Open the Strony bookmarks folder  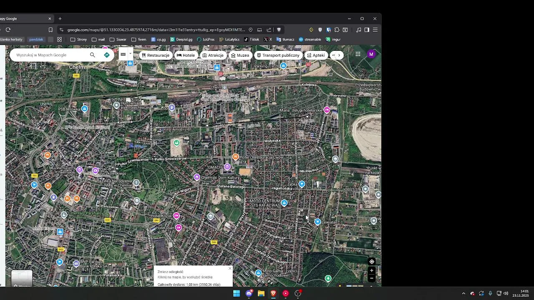78,40
